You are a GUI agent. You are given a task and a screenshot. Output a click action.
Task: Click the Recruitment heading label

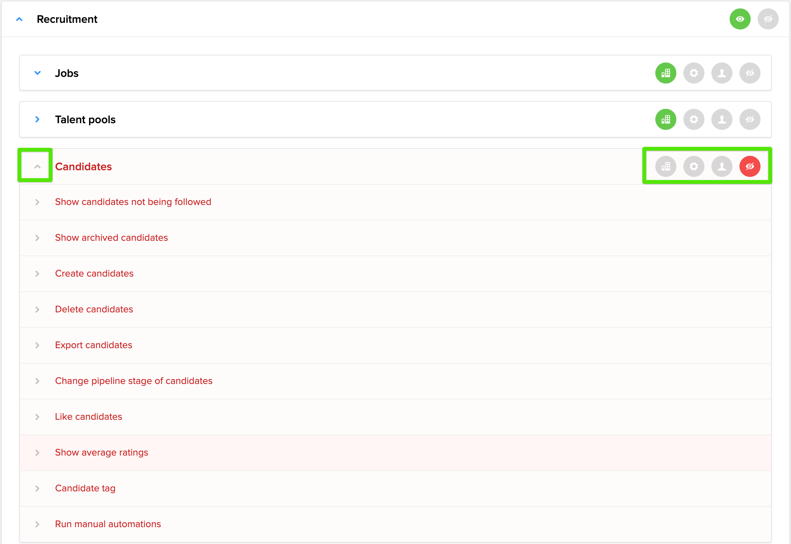click(67, 19)
